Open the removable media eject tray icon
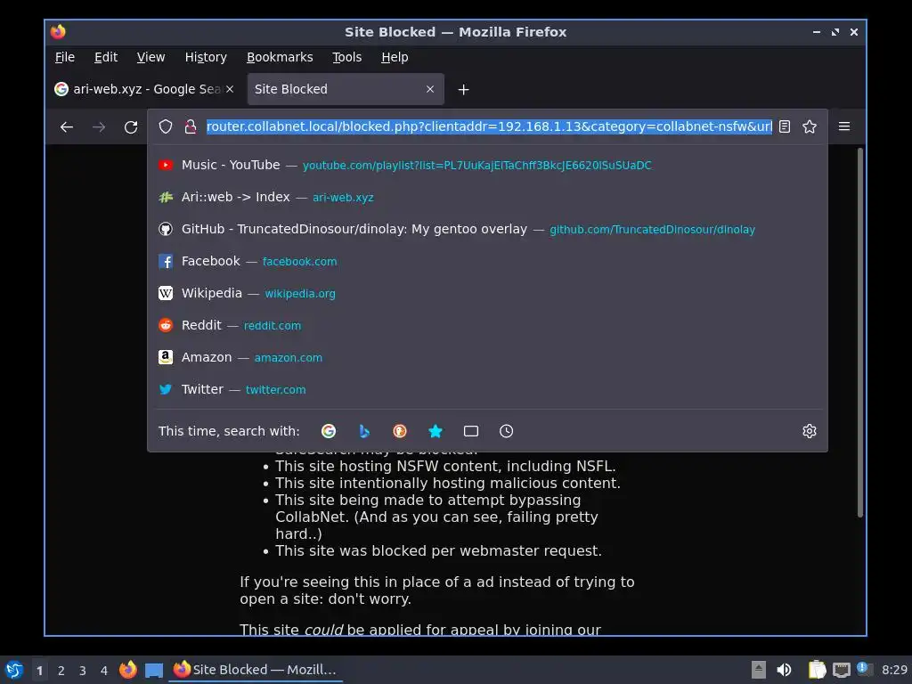Screen dimensions: 912x684 pyautogui.click(x=759, y=670)
